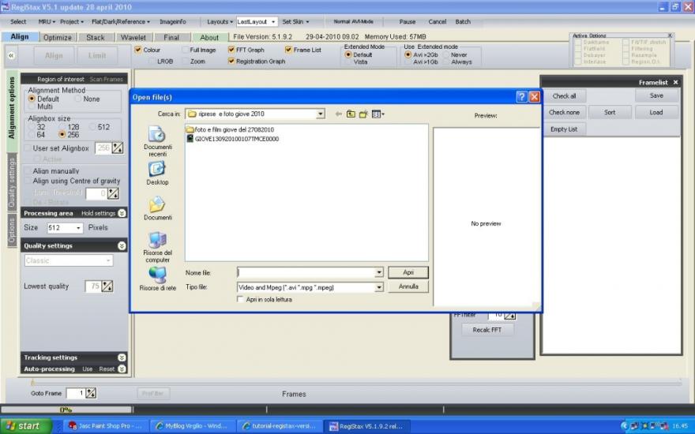Toggle FFT Graph checkbox
Image resolution: width=695 pixels, height=434 pixels.
[231, 50]
